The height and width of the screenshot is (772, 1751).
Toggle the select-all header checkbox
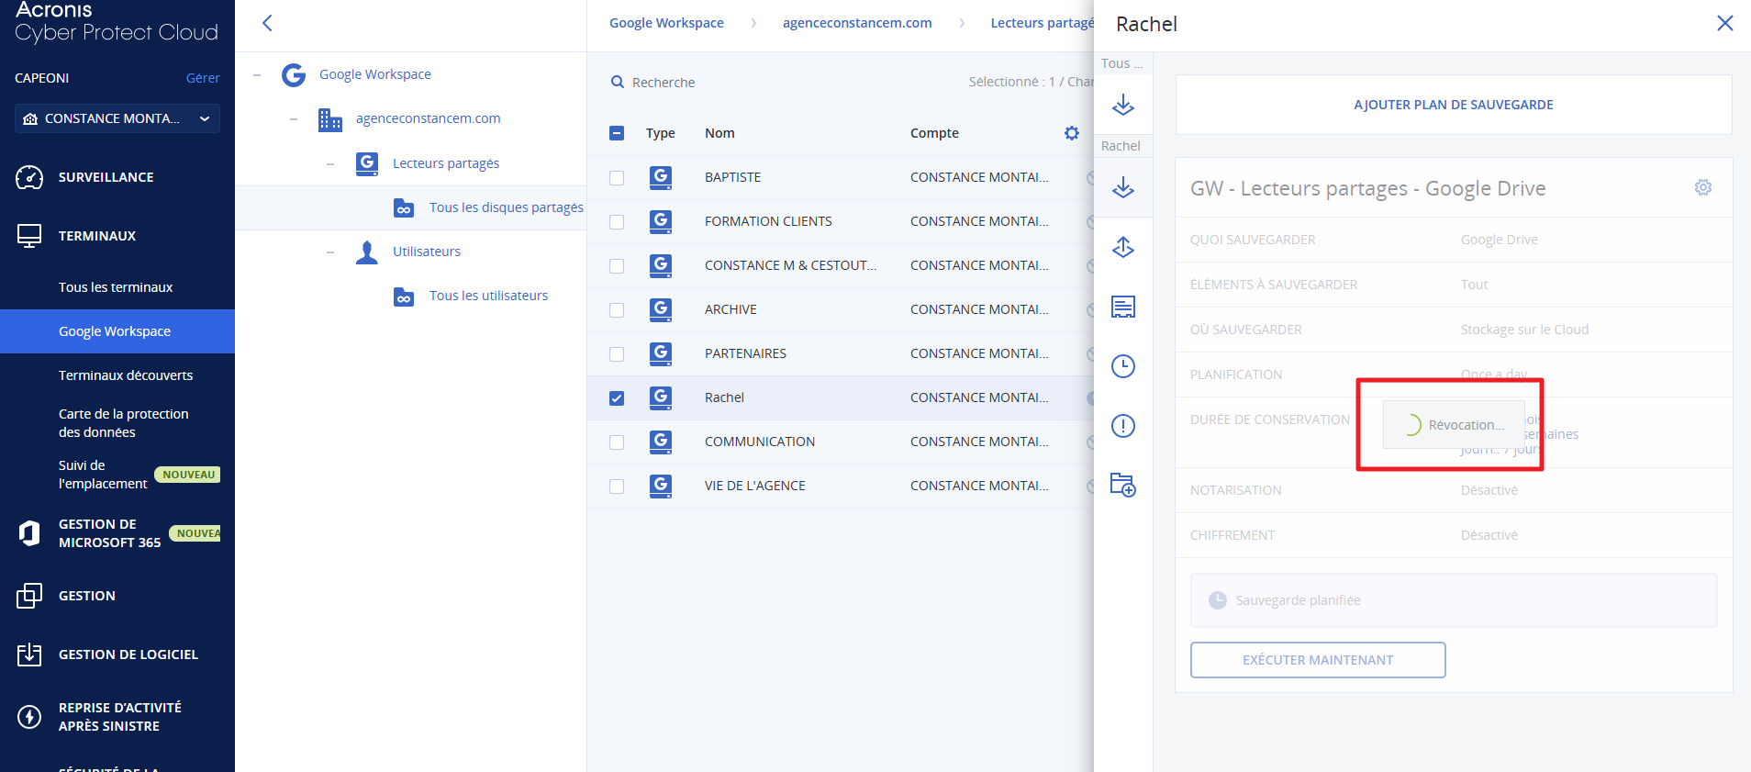point(617,133)
